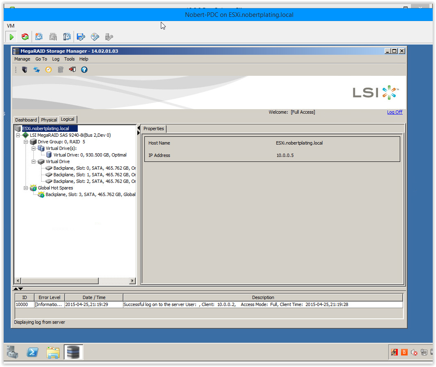Select the Logical tab
This screenshot has height=367, width=436.
pos(67,119)
